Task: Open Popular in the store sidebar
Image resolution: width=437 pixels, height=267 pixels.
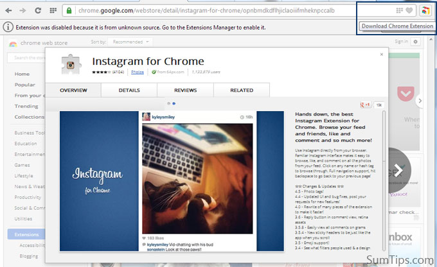Action: 25,85
